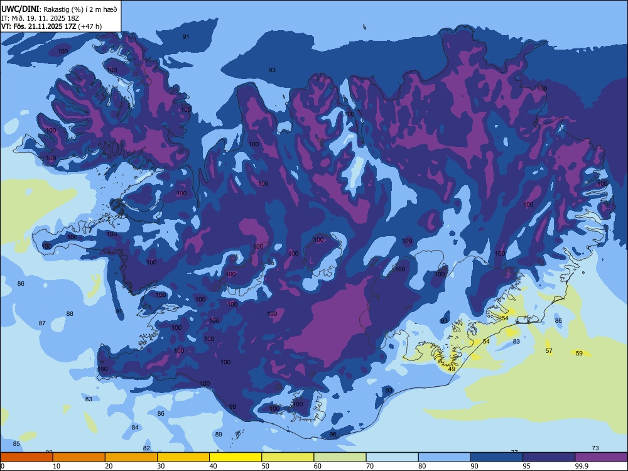Click the map value "99" in south Iceland
This screenshot has height=471, width=628.
pos(232,406)
